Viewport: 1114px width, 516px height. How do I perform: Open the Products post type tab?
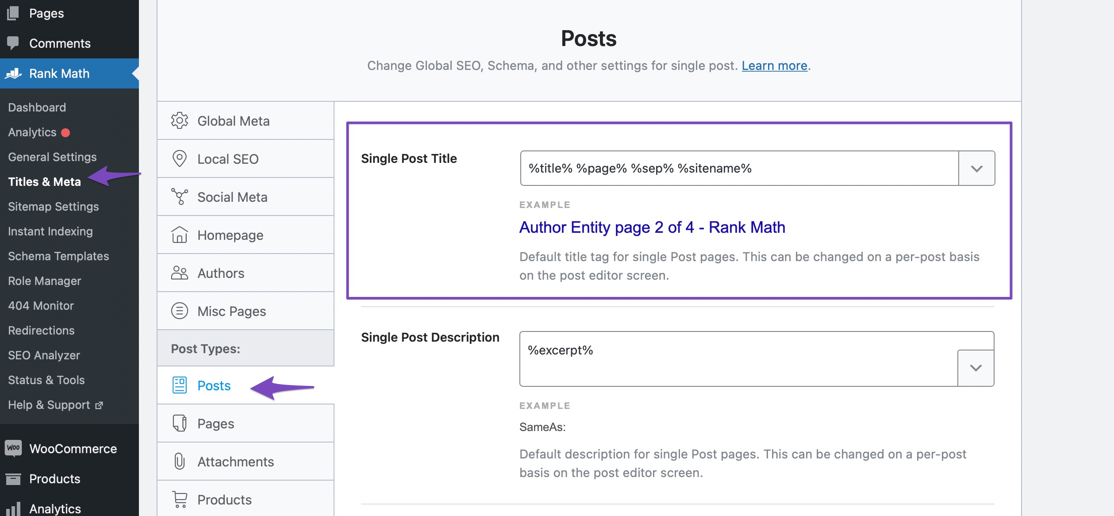click(246, 500)
